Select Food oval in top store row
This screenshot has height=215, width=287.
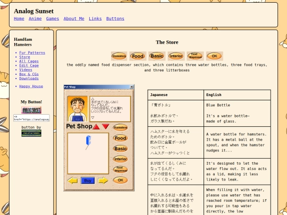(138, 56)
